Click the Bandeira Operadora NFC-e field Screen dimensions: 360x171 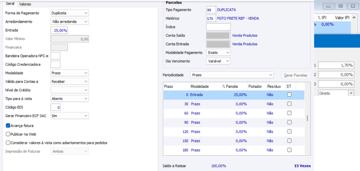coord(55,56)
